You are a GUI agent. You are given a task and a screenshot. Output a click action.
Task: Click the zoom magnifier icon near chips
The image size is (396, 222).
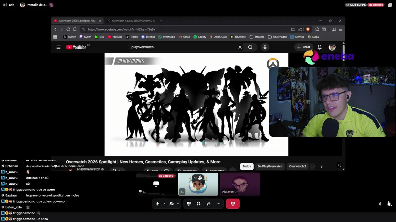(x=339, y=165)
